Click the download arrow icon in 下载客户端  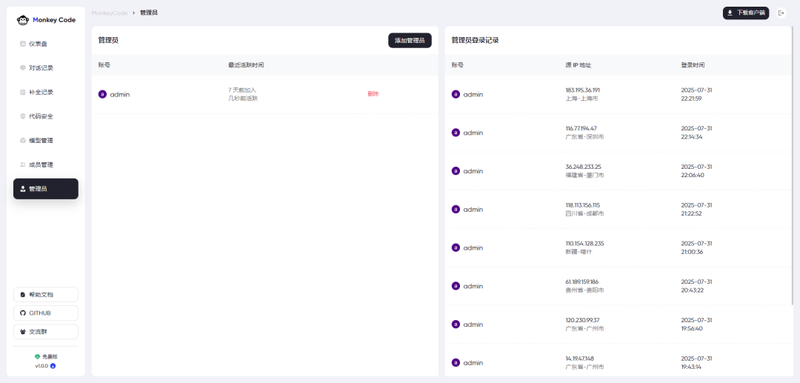click(730, 13)
